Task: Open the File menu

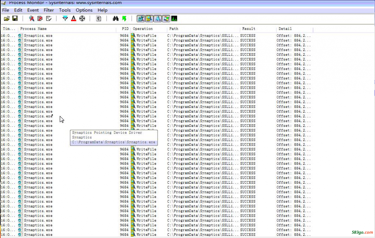Action: pyautogui.click(x=5, y=10)
